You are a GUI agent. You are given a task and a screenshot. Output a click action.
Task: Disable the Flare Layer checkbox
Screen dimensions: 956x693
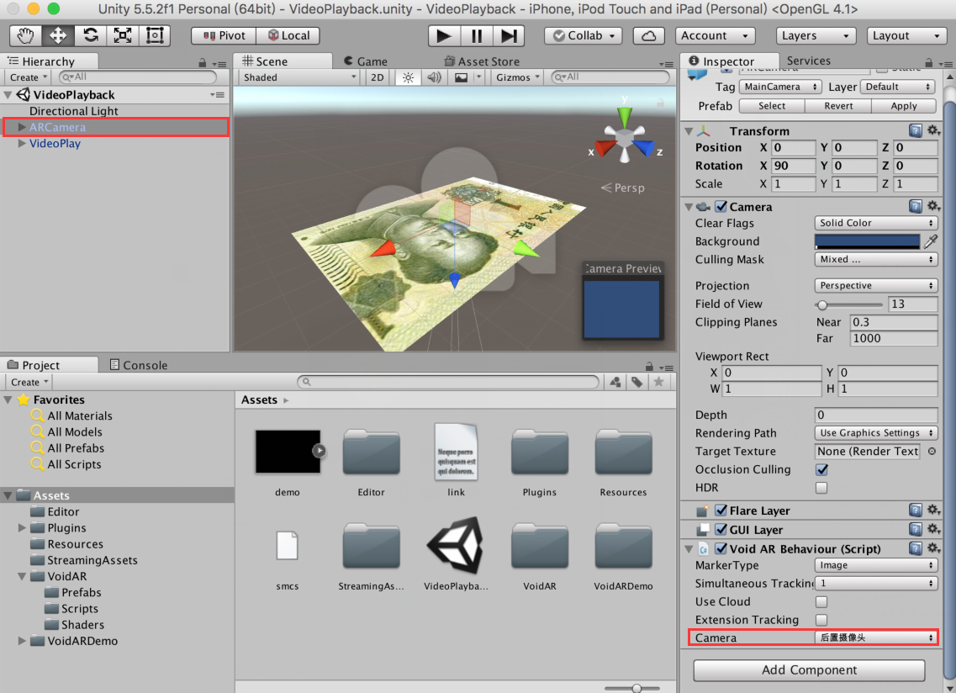click(x=721, y=510)
